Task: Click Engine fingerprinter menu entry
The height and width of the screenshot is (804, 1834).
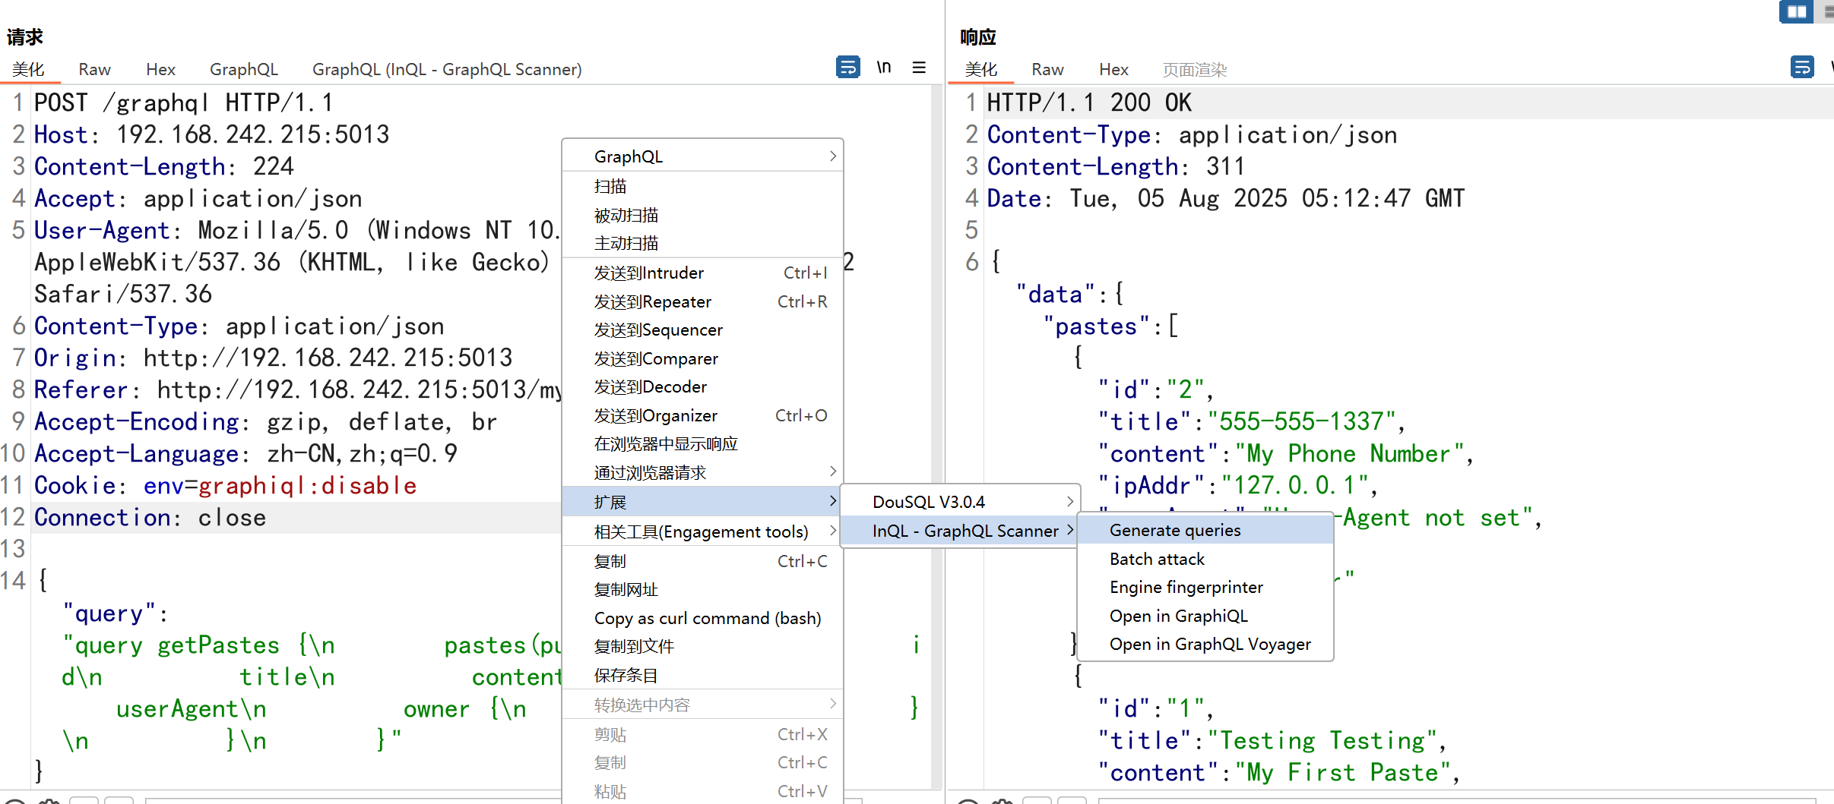Action: [x=1186, y=587]
